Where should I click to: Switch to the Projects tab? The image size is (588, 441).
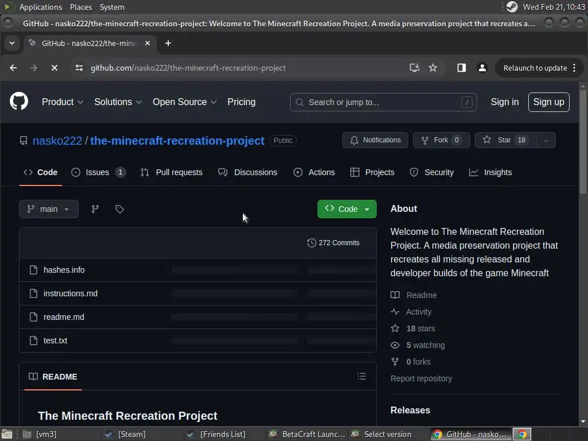pyautogui.click(x=372, y=172)
